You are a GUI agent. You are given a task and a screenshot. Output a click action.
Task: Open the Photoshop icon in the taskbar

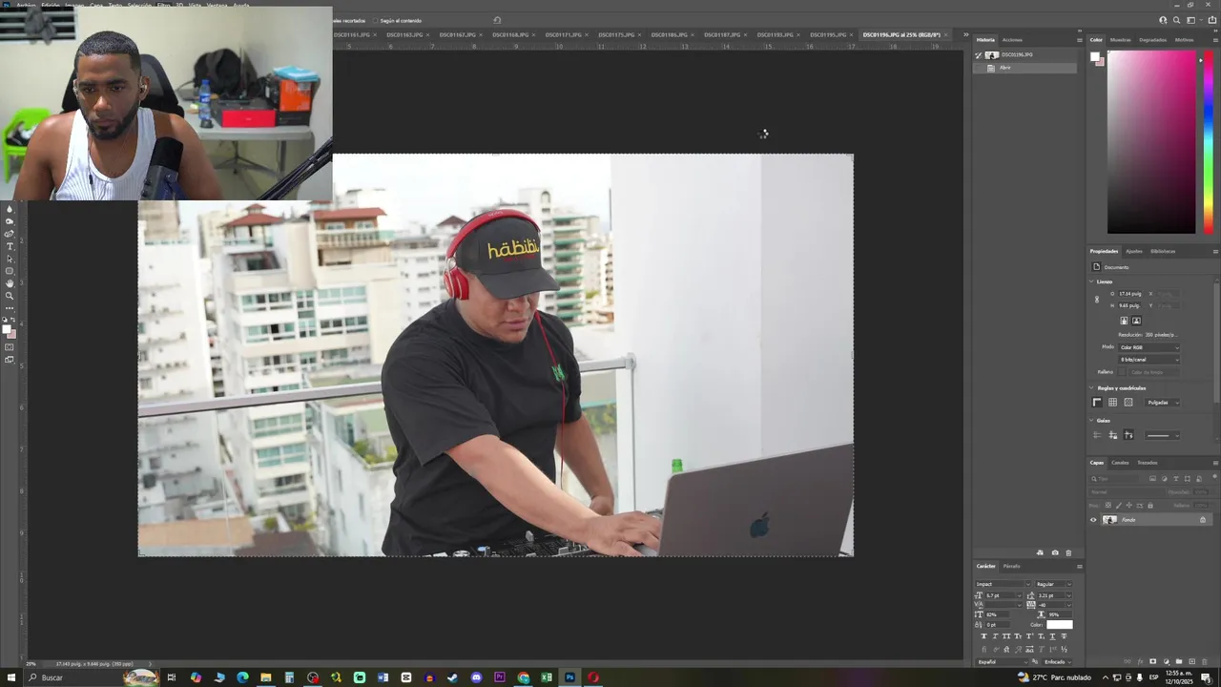[x=569, y=677]
